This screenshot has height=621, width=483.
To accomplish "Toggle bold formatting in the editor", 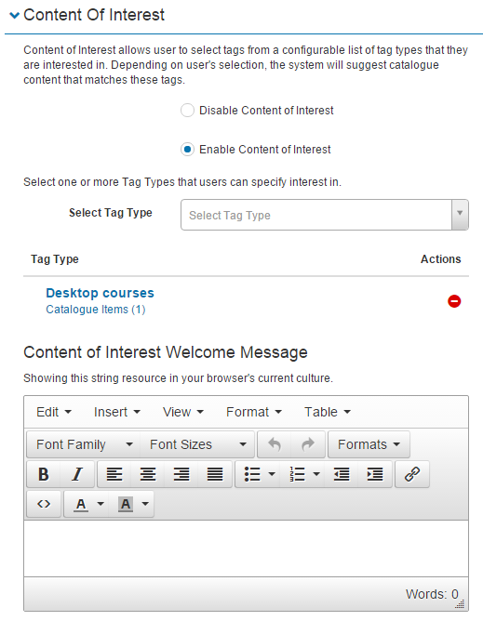I will 44,474.
